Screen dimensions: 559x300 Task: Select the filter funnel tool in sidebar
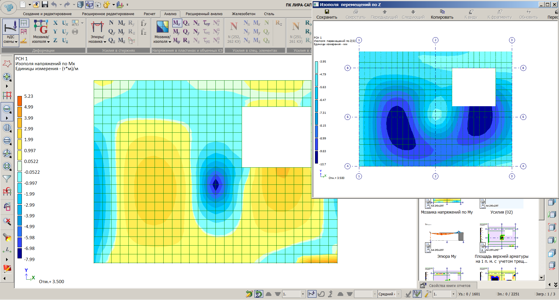[x=7, y=179]
